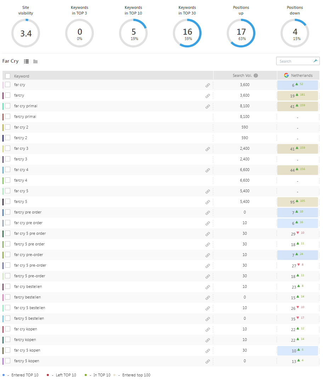323x381 pixels.
Task: Open link icon for 'far cry kopen'
Action: pyautogui.click(x=208, y=330)
